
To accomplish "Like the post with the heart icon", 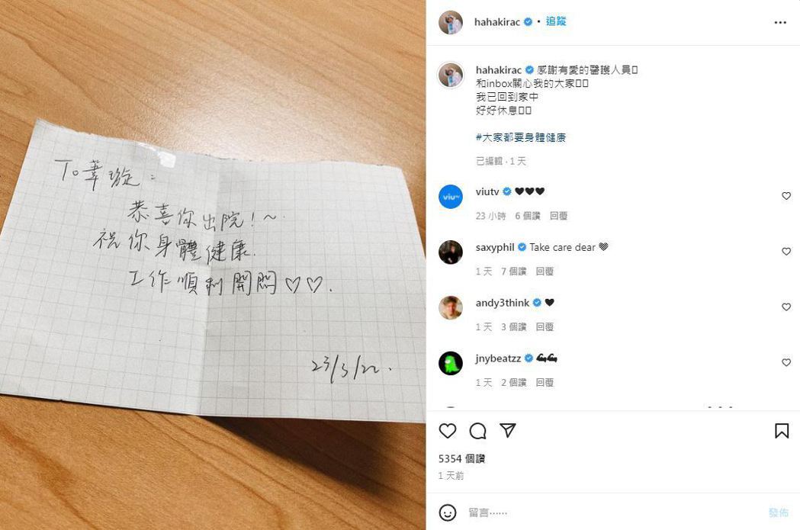I will click(x=448, y=431).
